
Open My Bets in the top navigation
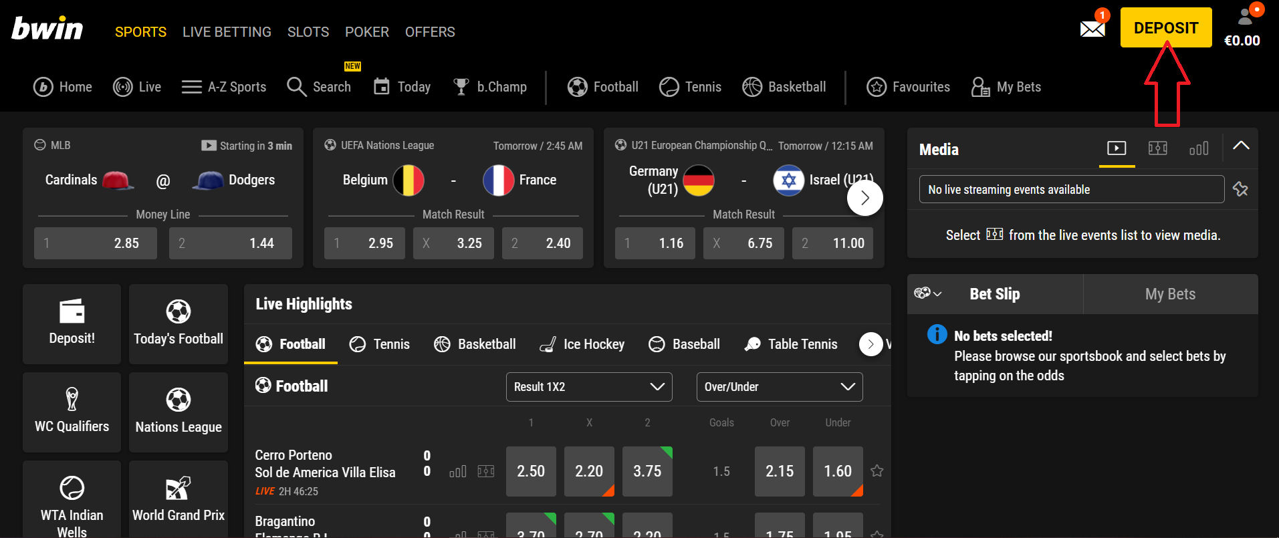pos(1006,87)
